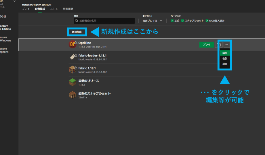Select the fabric 1.18.1 profile name
This screenshot has height=155, width=265.
[x=87, y=68]
